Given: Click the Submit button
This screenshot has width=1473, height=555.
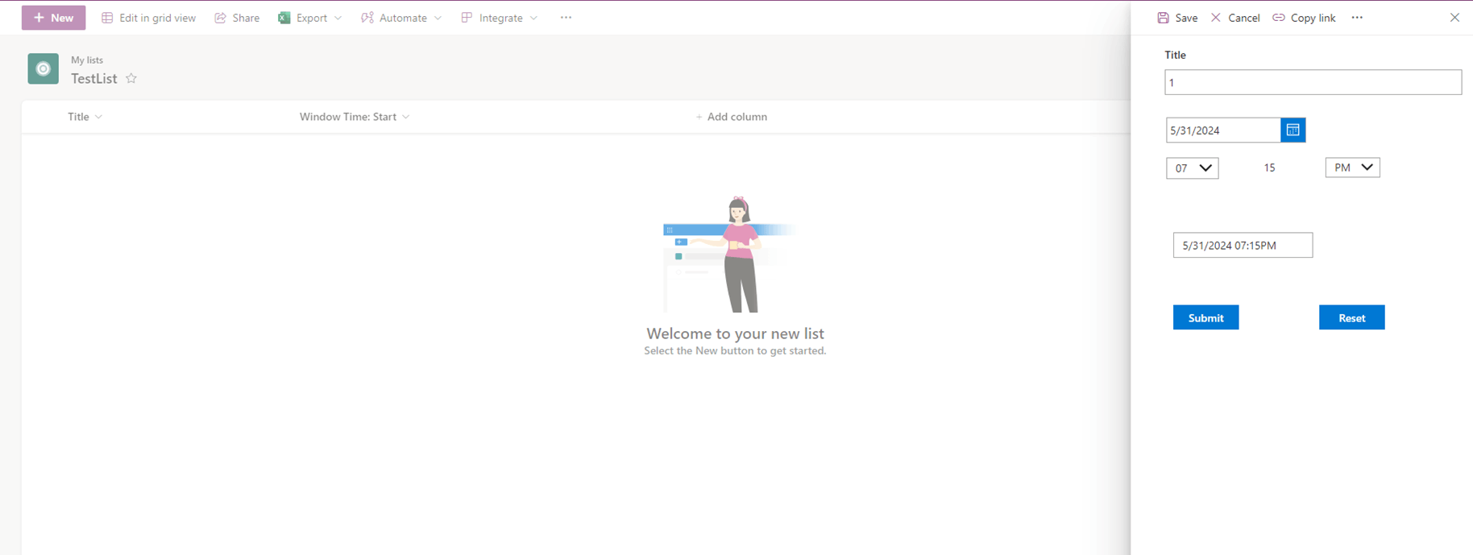Looking at the screenshot, I should coord(1205,317).
